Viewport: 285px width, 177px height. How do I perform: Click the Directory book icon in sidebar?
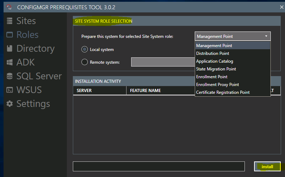click(10, 48)
